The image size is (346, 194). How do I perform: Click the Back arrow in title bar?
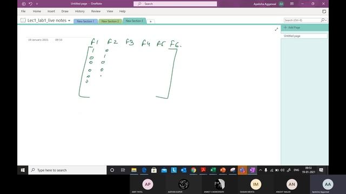pos(24,4)
